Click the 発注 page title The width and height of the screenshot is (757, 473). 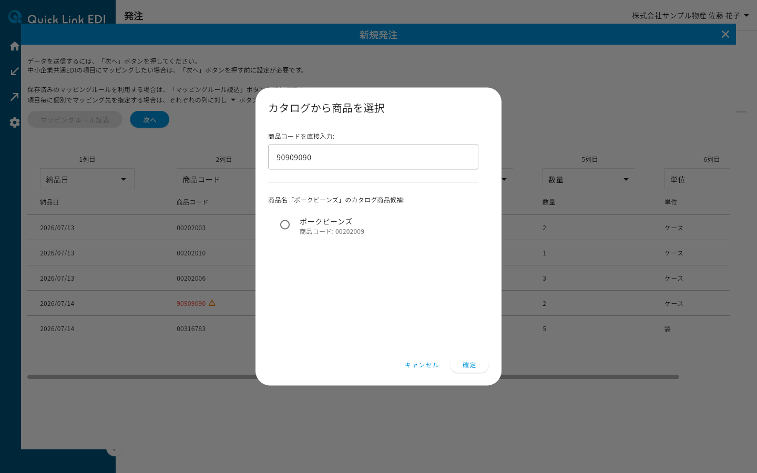tap(134, 16)
